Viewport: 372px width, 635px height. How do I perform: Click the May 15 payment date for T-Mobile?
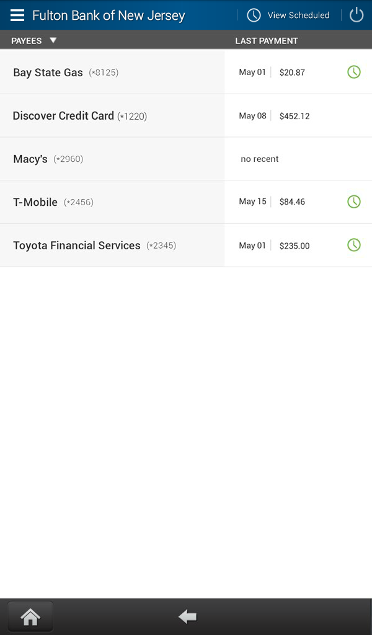click(252, 202)
